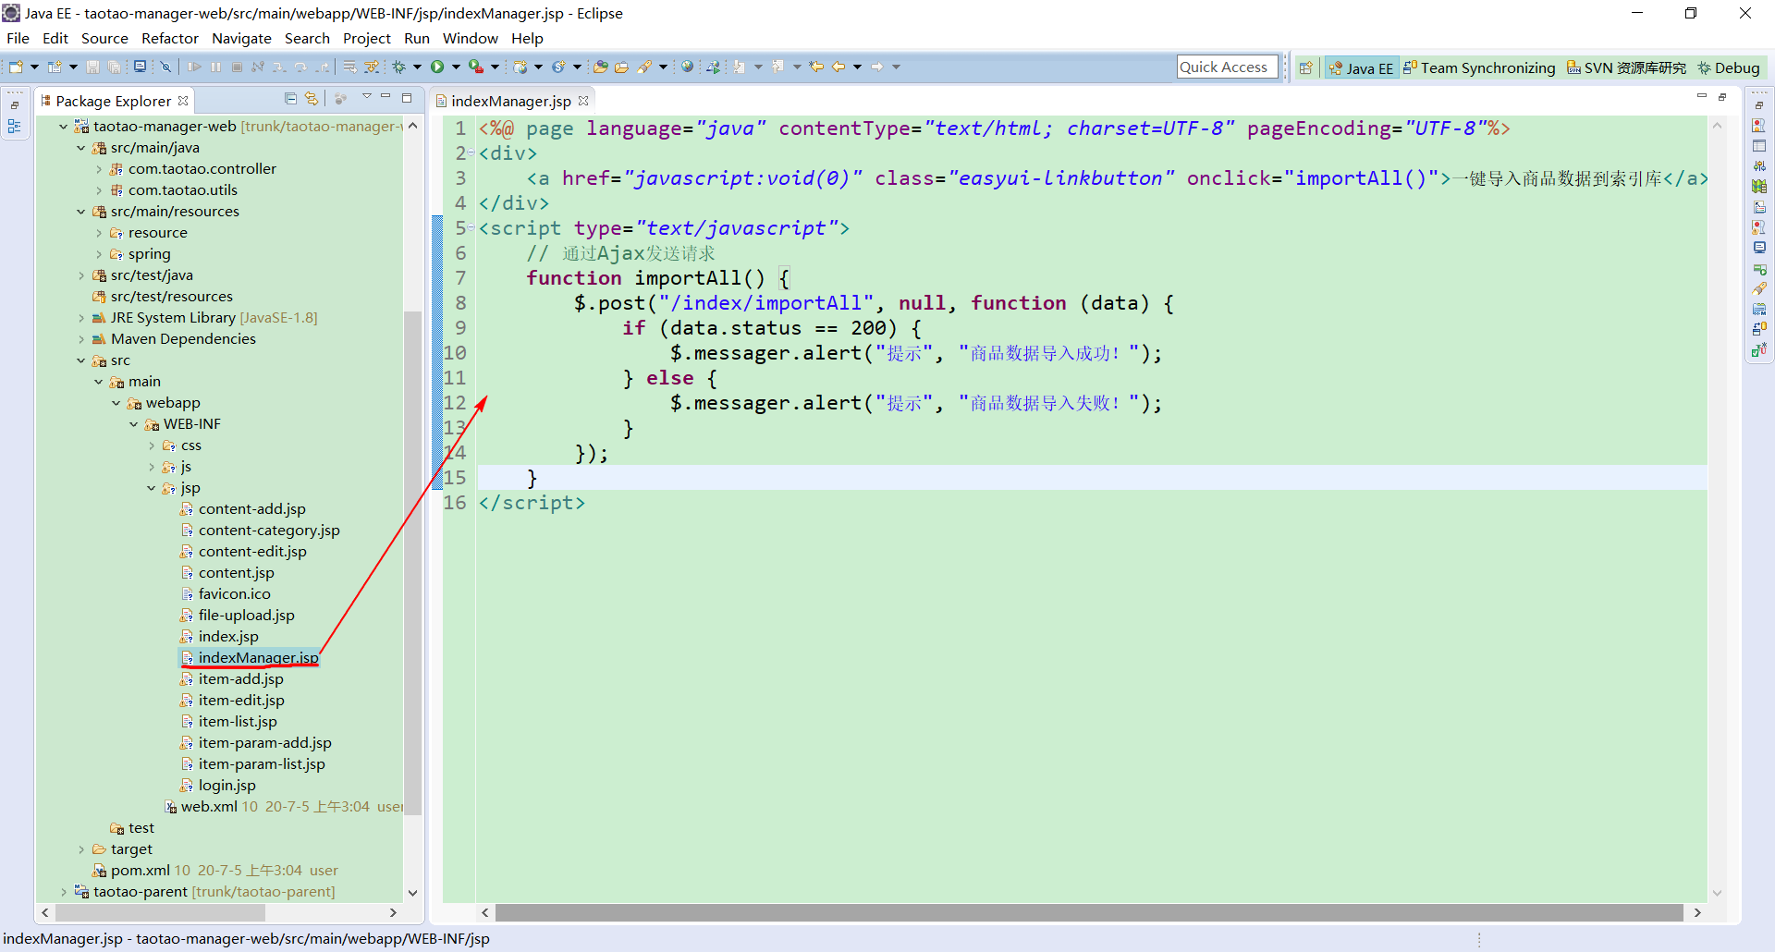Restore the right sidebar view stack
This screenshot has width=1775, height=952.
coord(1758,105)
